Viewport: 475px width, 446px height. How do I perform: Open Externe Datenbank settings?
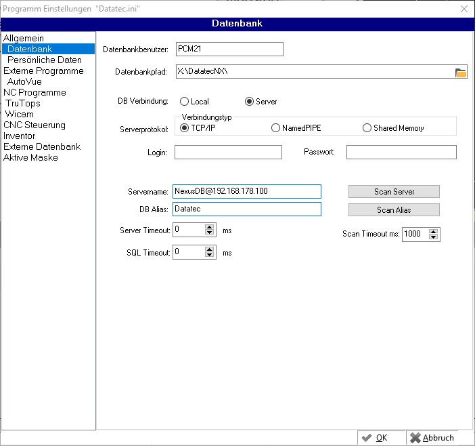pos(42,146)
